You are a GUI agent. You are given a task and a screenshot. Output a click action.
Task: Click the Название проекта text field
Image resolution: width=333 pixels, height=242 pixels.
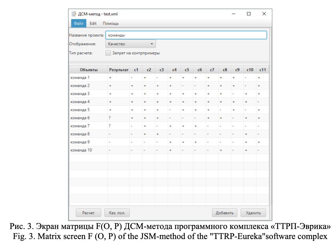[x=186, y=35]
